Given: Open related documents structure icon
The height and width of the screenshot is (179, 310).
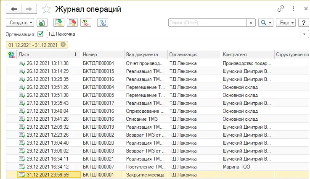Looking at the screenshot, I should (x=103, y=23).
